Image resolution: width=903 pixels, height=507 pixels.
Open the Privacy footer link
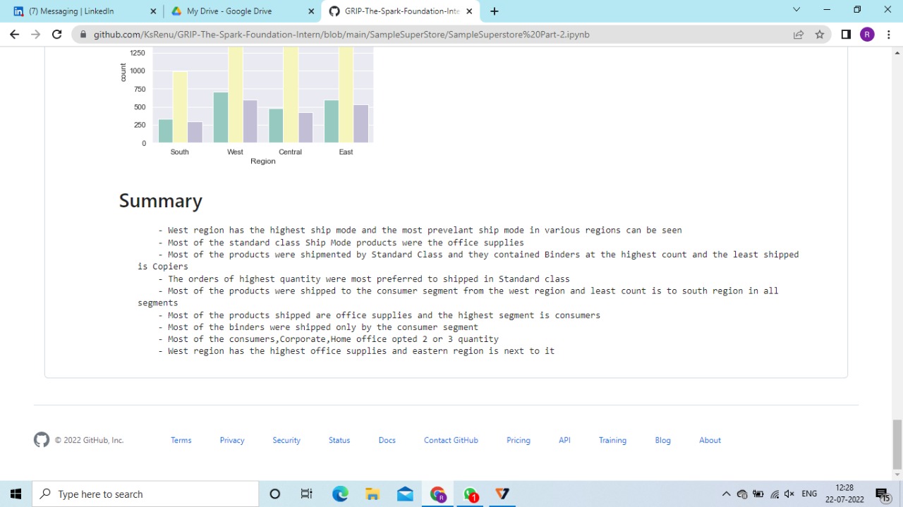click(232, 440)
